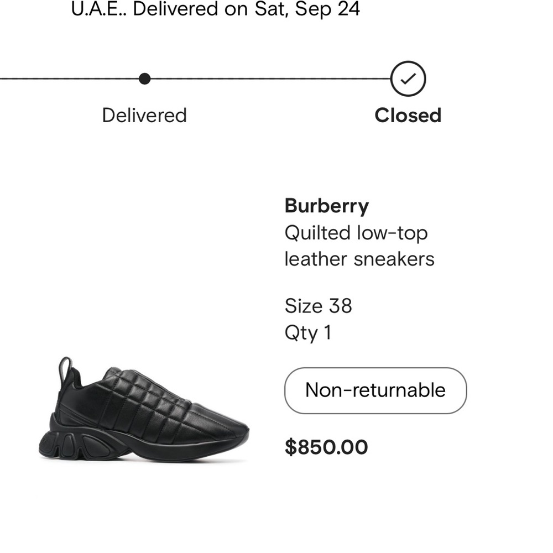
Task: Open the Burberry brand name link
Action: (x=326, y=205)
